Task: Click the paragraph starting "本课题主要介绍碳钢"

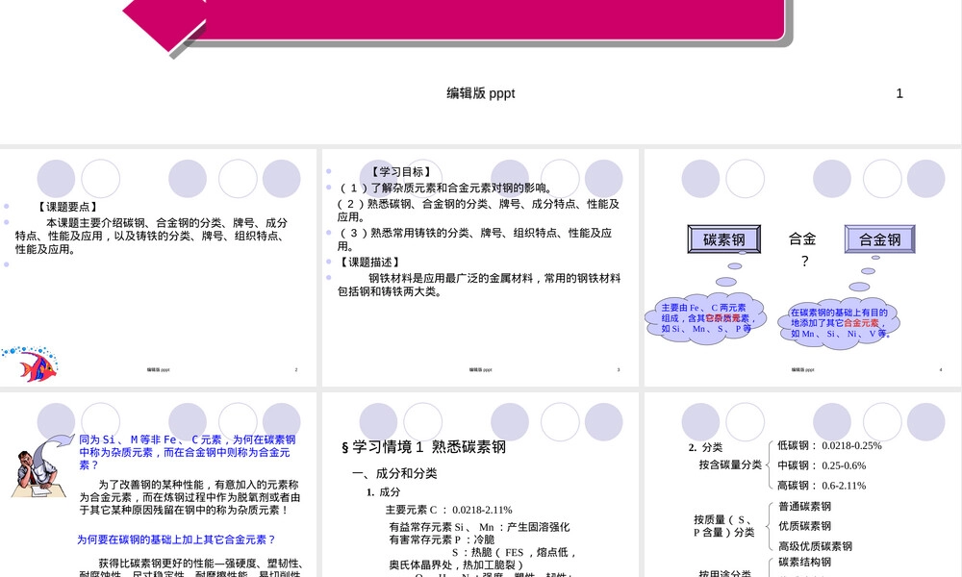Action: pos(151,236)
